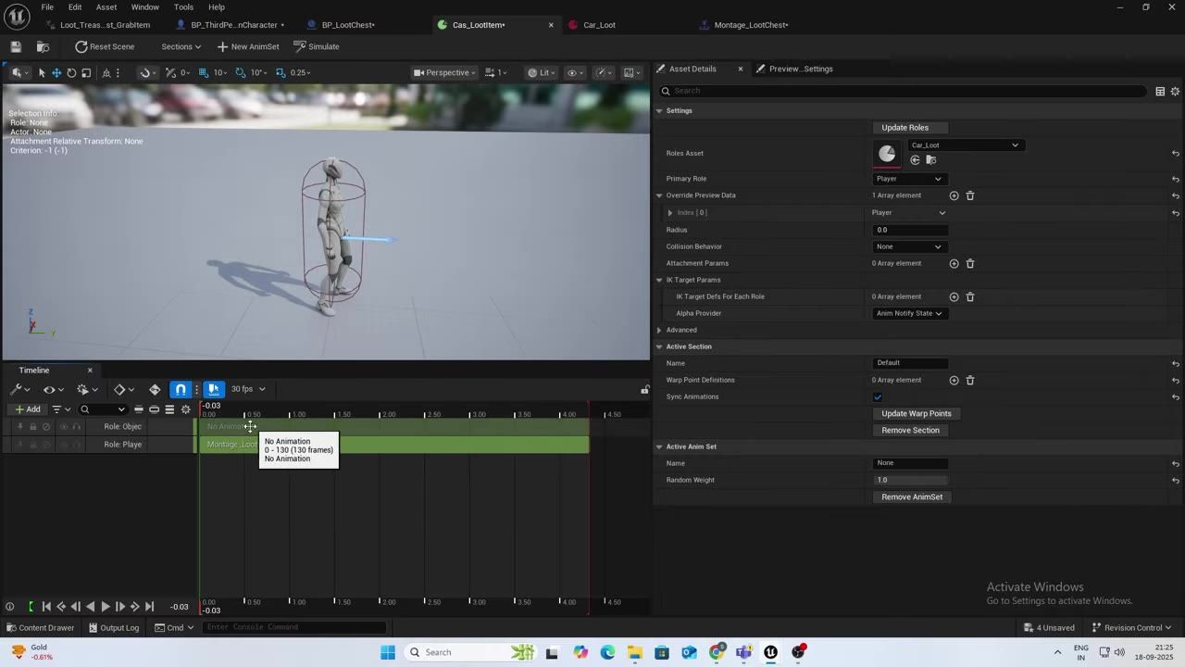Open the Primary Role dropdown set to Player
The image size is (1185, 667).
tap(909, 179)
